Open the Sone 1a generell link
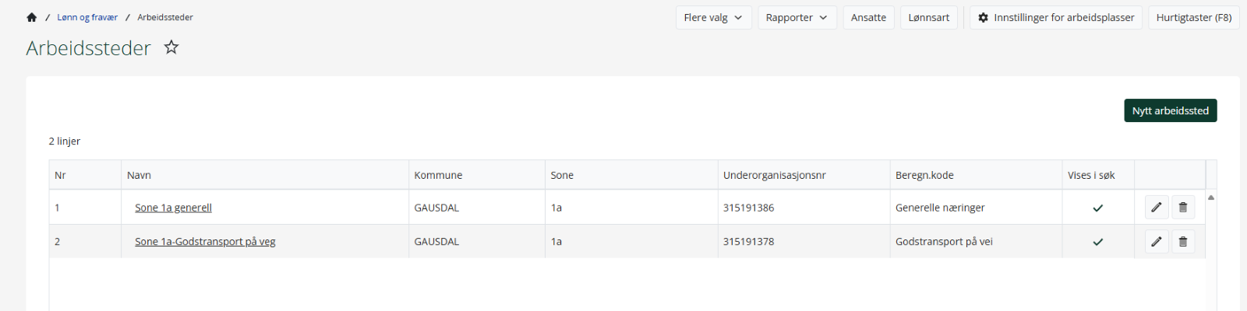This screenshot has height=311, width=1247. click(173, 208)
